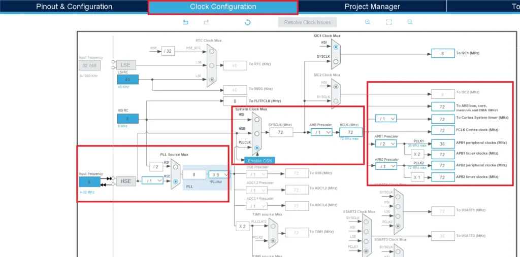Click the HSE input frequency field
Image resolution: width=520 pixels, height=257 pixels.
click(89, 182)
